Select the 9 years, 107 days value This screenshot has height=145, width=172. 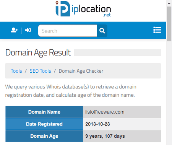pyautogui.click(x=105, y=136)
